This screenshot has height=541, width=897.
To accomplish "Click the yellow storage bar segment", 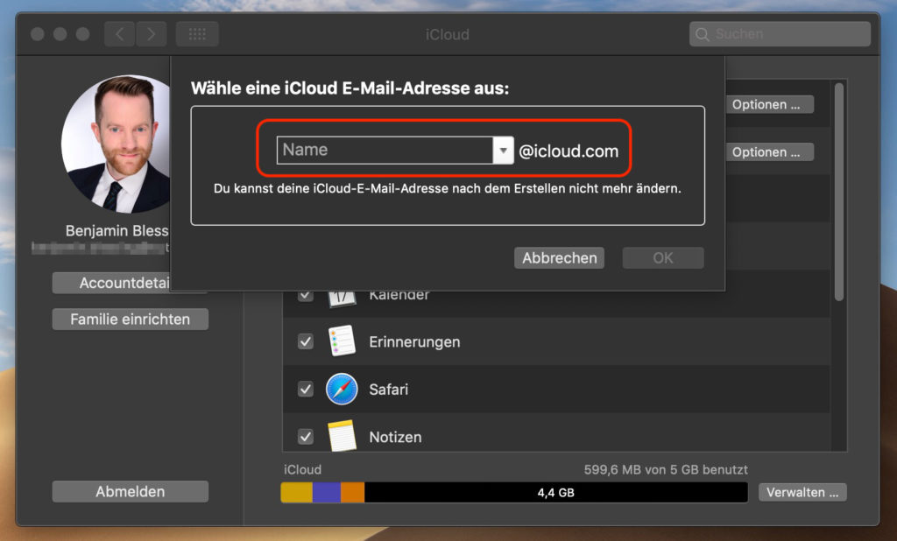I will coord(297,492).
